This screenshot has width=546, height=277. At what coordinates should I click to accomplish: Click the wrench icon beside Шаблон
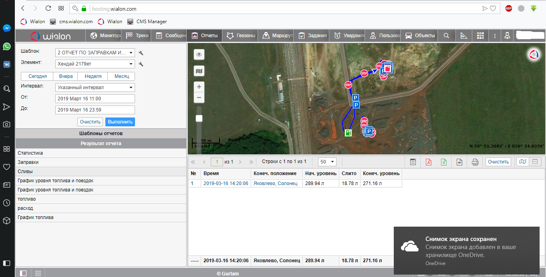coord(141,53)
